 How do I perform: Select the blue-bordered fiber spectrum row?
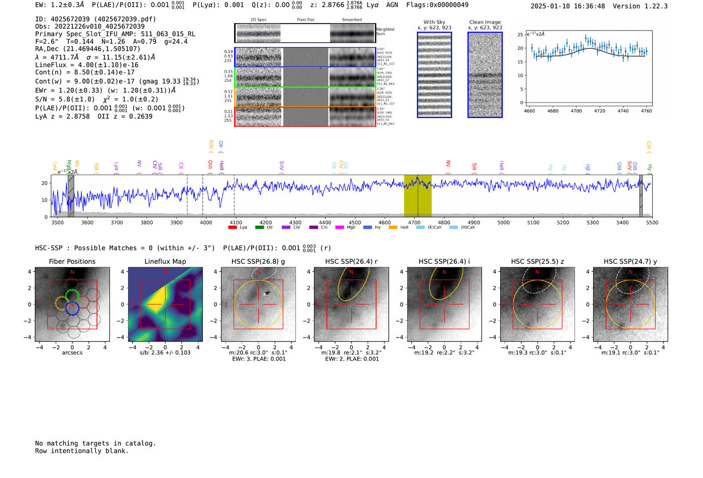[305, 57]
